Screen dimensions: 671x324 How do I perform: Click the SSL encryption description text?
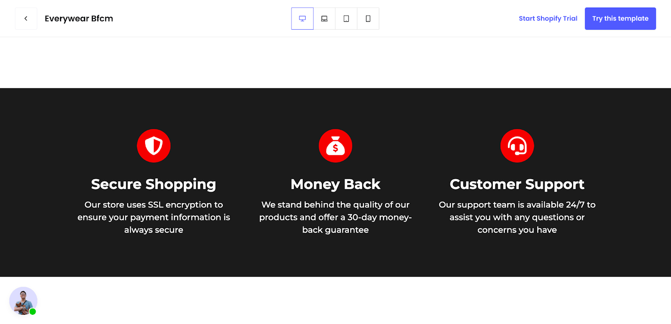pos(153,217)
